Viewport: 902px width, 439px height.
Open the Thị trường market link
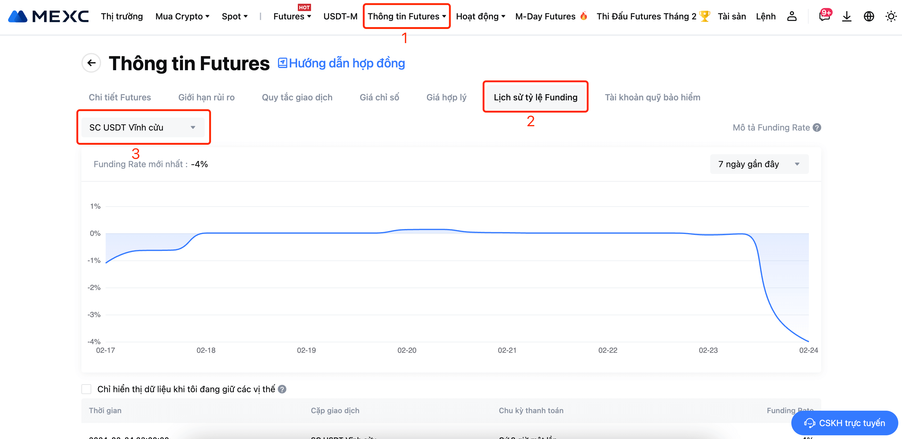coord(122,16)
